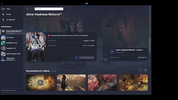Show next screenshots with right carousel arrow
Image resolution: width=178 pixels, height=100 pixels.
point(145,70)
